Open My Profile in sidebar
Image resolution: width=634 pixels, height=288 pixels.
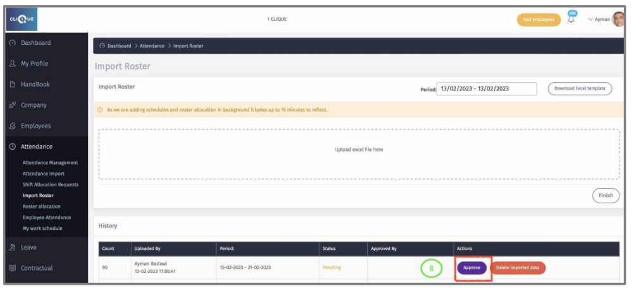pyautogui.click(x=34, y=64)
